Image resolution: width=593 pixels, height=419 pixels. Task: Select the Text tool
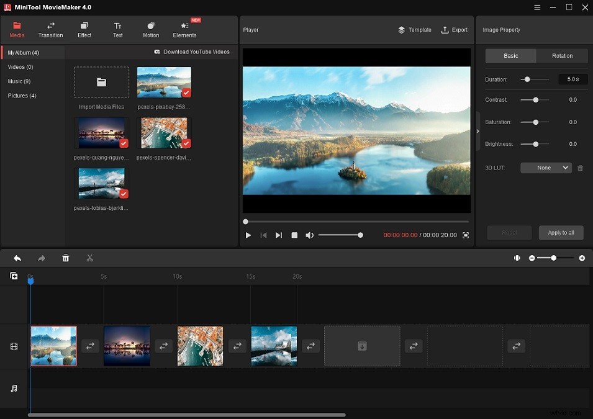pos(117,29)
